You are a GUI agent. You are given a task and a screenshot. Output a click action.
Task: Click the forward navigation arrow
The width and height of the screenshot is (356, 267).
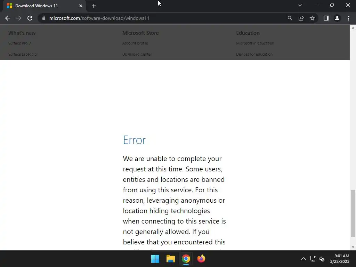click(x=19, y=18)
